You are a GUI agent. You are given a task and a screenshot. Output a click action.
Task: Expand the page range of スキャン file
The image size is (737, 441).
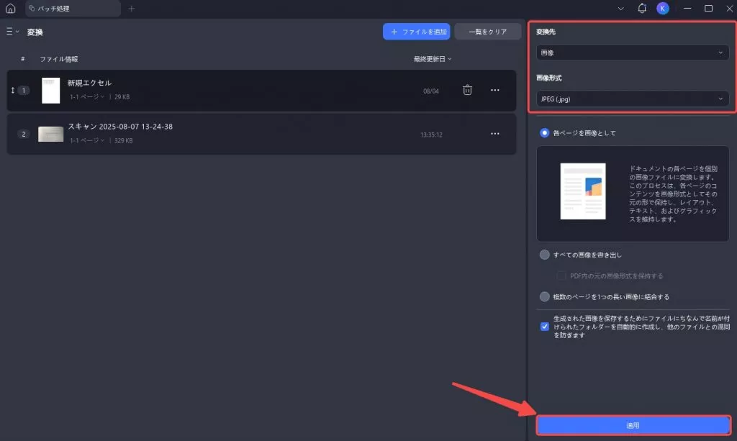(x=87, y=140)
